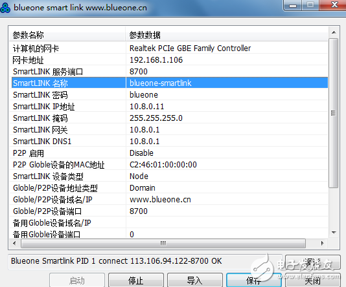The width and height of the screenshot is (346, 287).
Task: Click the password value blueone
Action: point(144,95)
